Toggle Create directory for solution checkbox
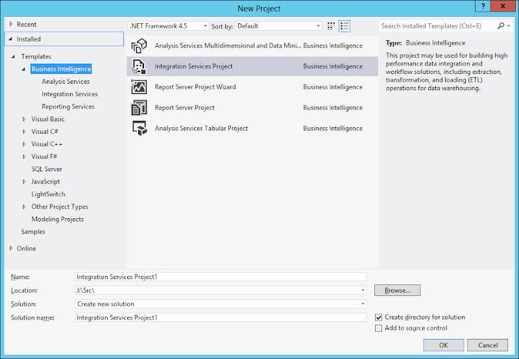The image size is (519, 359). tap(379, 317)
